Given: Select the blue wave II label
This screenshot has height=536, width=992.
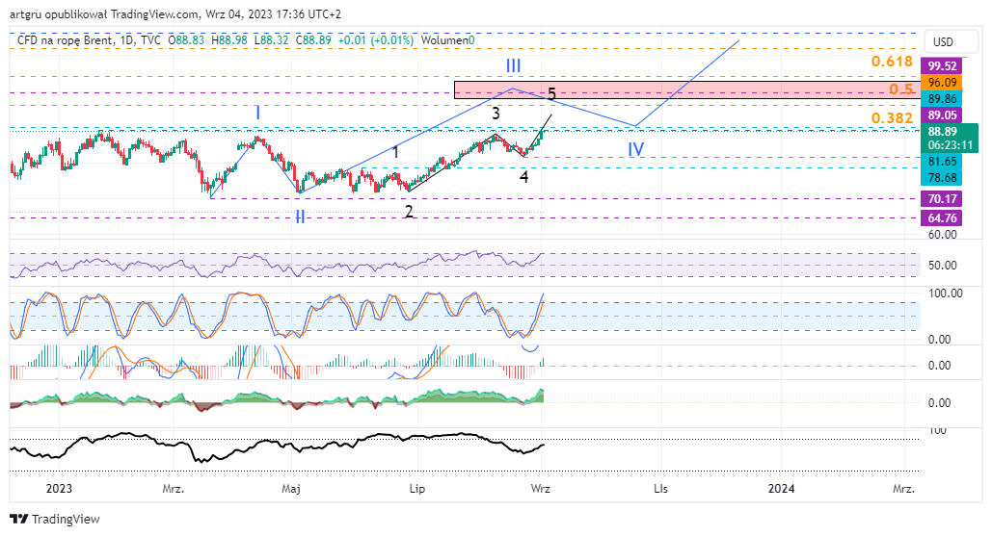Looking at the screenshot, I should [x=300, y=217].
